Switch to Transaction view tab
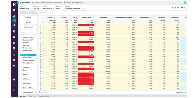 [x=44, y=96]
